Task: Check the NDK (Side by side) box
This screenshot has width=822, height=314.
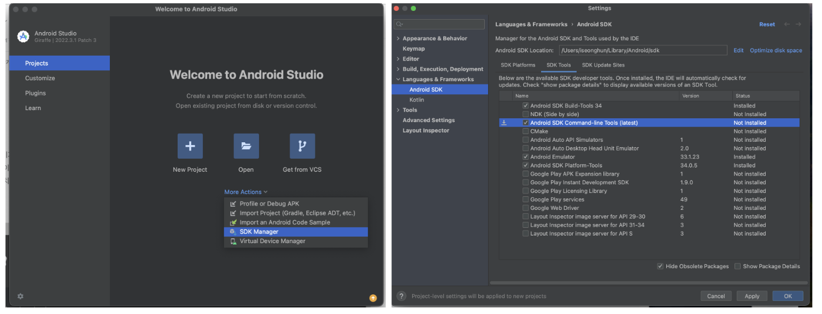Action: [x=525, y=114]
